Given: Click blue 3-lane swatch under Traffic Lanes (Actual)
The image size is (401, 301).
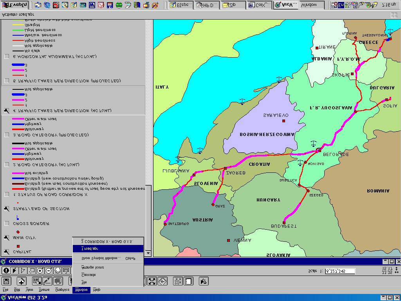Looking at the screenshot, I should coord(18,94).
